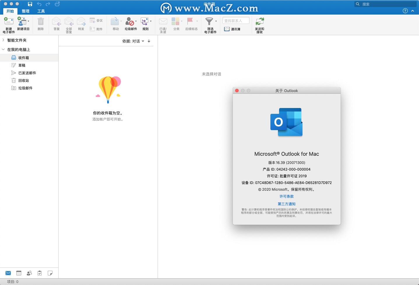The image size is (419, 285).
Task: Expand the 智能文件夹 tree node
Action: (x=3, y=40)
